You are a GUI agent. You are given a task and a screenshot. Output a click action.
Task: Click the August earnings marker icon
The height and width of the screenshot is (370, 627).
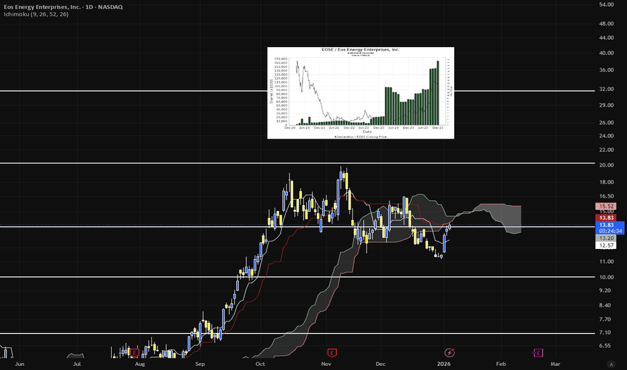(135, 353)
